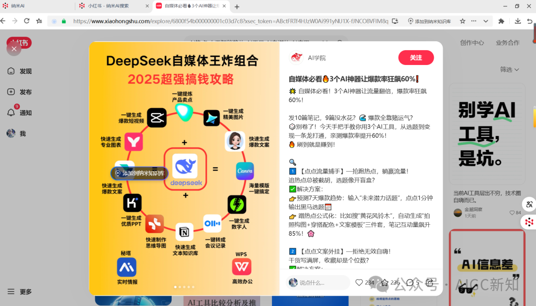This screenshot has width=536, height=306.
Task: Like the note with heart icon
Action: [359, 282]
